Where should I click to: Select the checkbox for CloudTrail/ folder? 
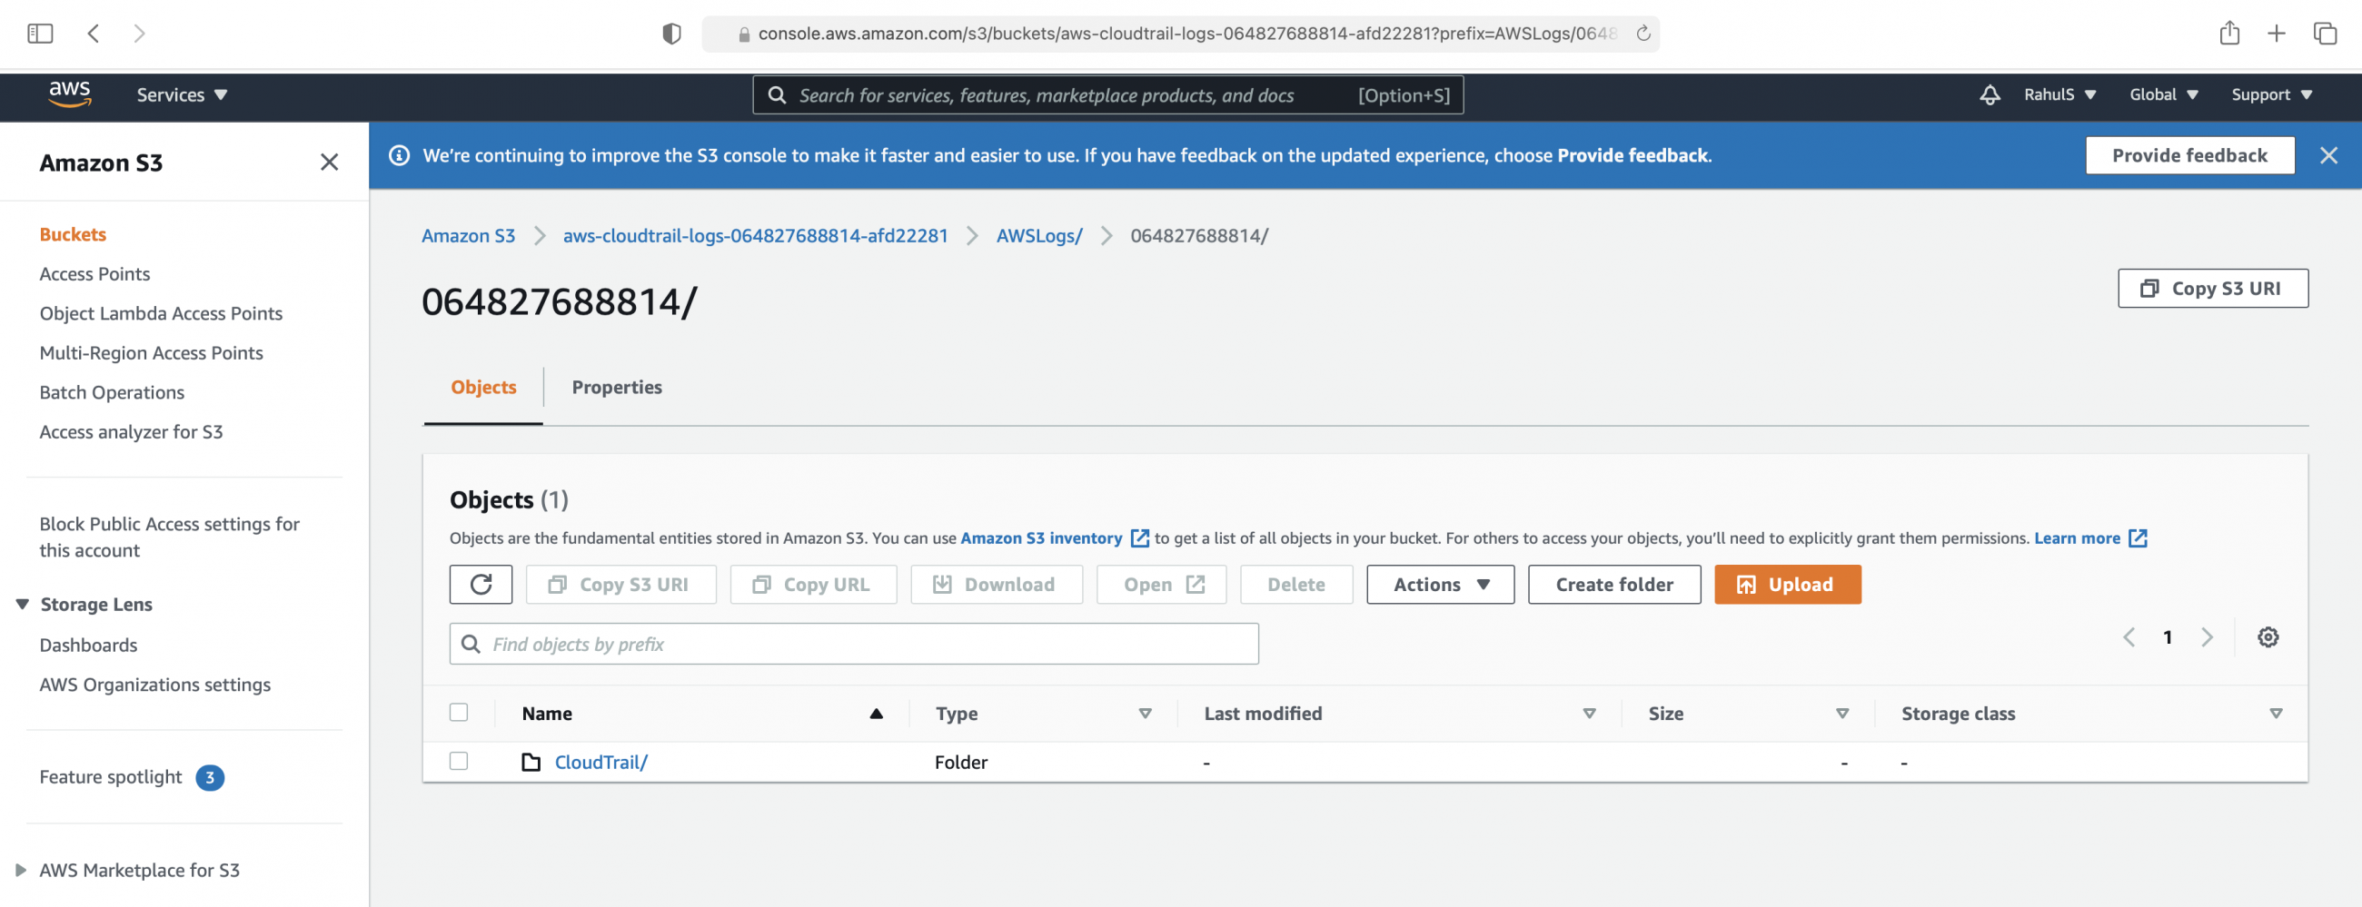pos(459,761)
